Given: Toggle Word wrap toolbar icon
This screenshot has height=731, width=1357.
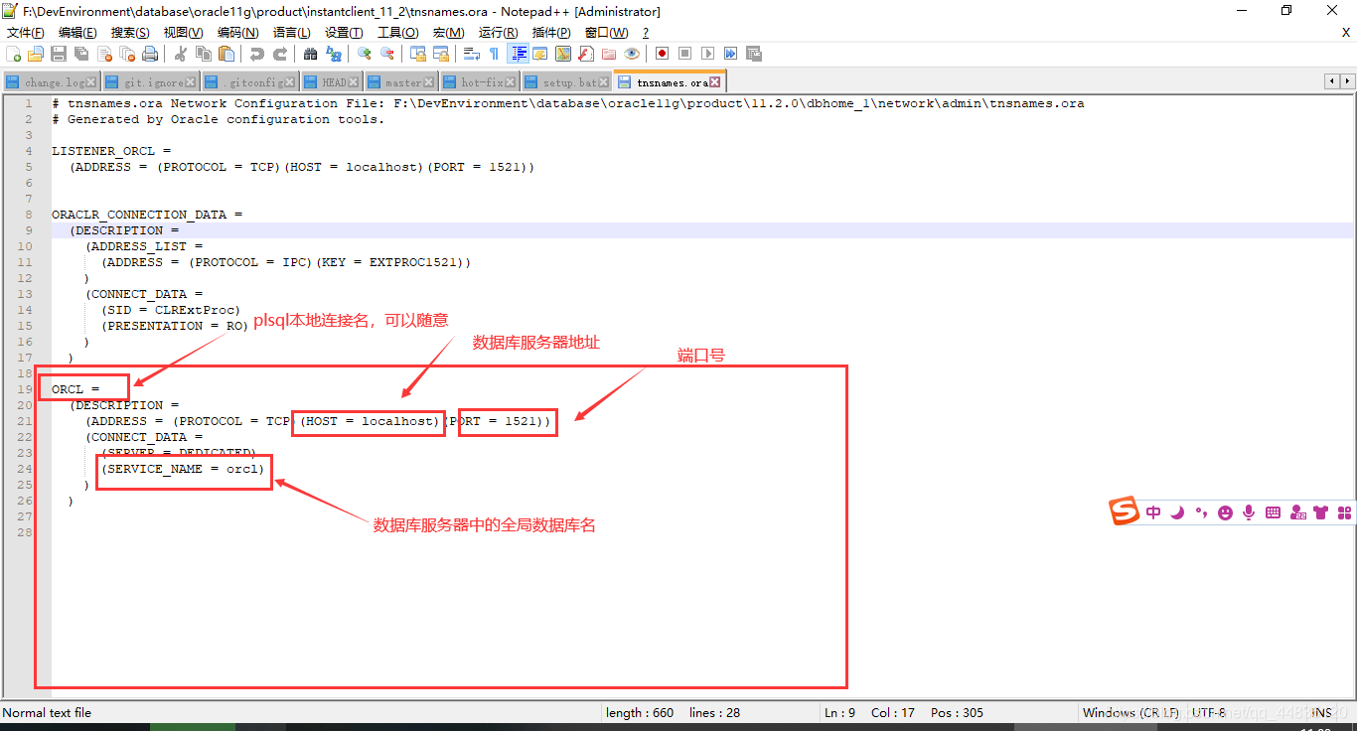Looking at the screenshot, I should [471, 54].
